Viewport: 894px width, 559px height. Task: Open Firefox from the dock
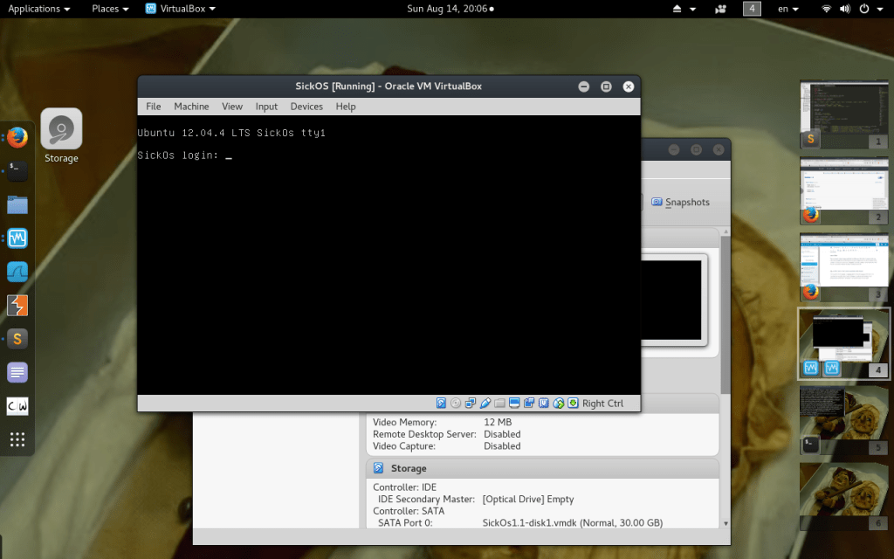pos(17,136)
